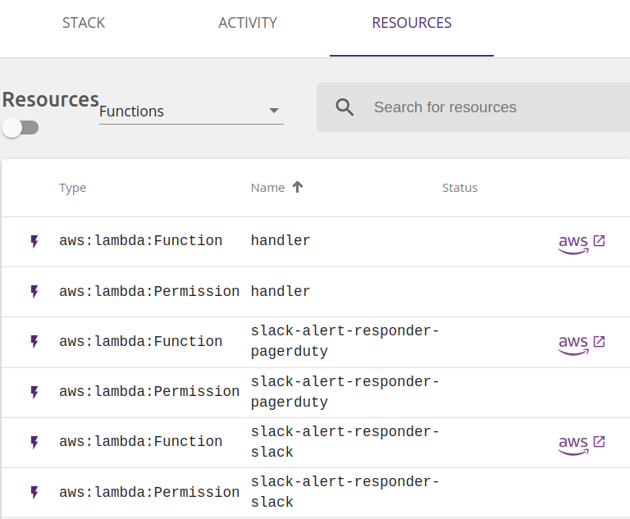This screenshot has height=519, width=630.
Task: Select slack-alert-responder-pagerduty name in Permission row
Action: pyautogui.click(x=345, y=392)
